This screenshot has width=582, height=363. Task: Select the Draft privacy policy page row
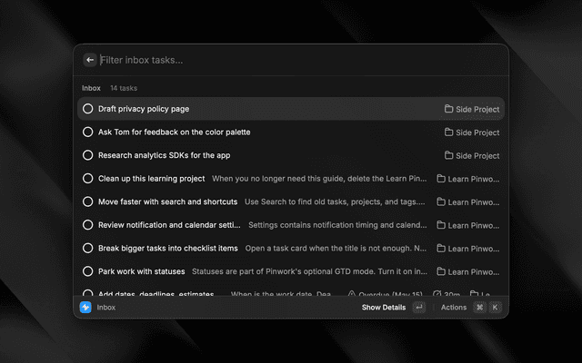click(x=291, y=109)
